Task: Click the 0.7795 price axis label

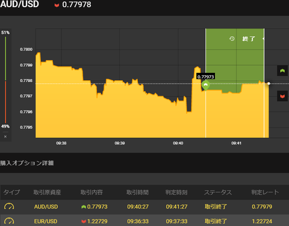Action: click(x=26, y=127)
